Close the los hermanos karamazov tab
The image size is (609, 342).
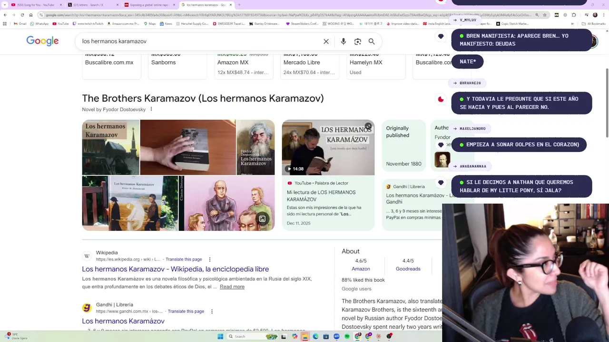click(x=231, y=5)
